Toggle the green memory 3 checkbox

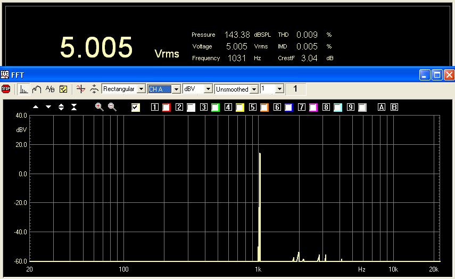[216, 108]
